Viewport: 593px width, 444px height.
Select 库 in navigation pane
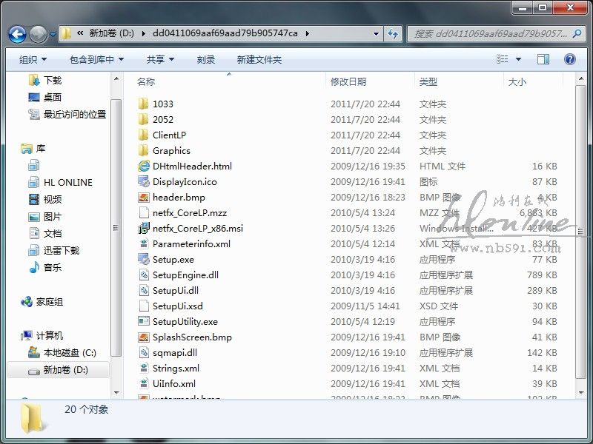point(41,149)
